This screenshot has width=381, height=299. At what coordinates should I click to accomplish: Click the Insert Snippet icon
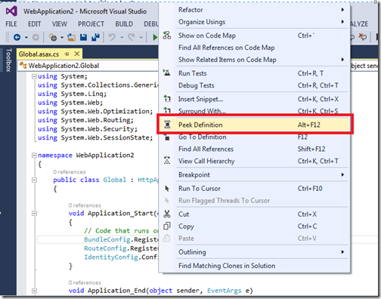pyautogui.click(x=167, y=99)
